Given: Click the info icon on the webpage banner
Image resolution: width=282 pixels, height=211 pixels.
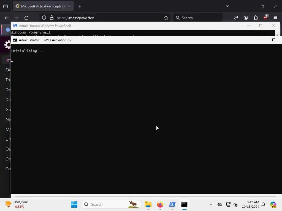Looking at the screenshot, I should coord(8,30).
